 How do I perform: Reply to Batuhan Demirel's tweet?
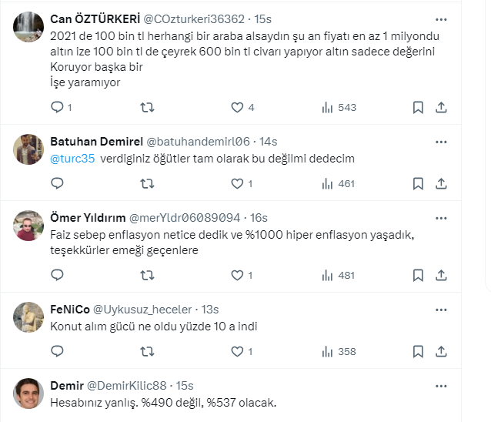point(57,183)
